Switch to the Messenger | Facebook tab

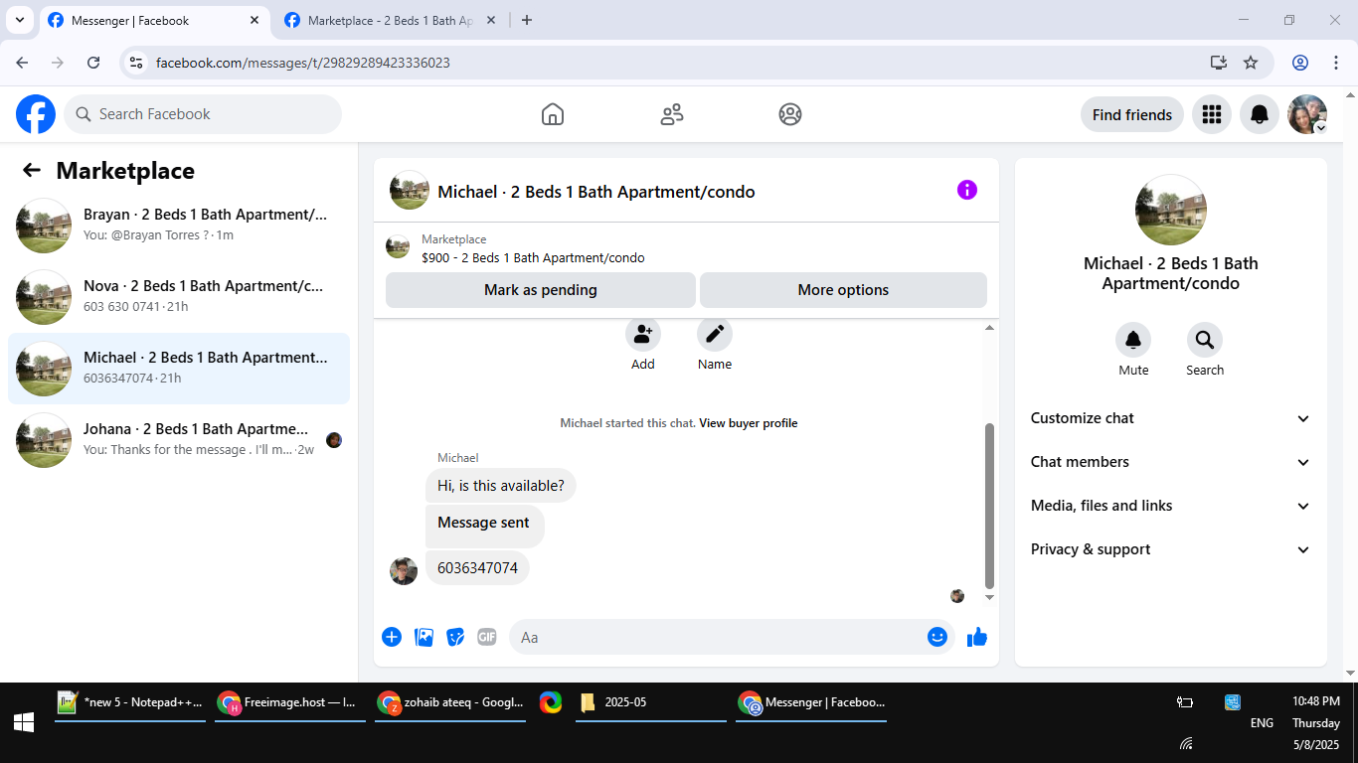[x=154, y=21]
